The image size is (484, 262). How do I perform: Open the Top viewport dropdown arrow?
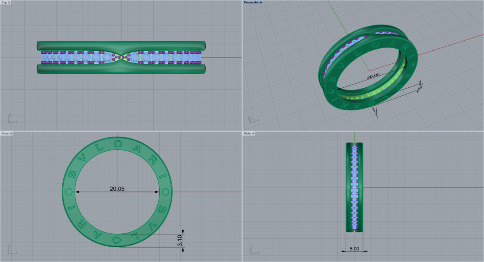coord(9,2)
